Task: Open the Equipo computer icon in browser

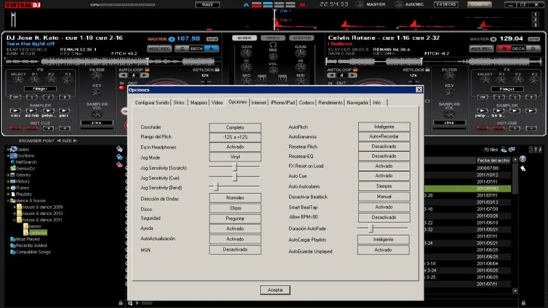Action: pos(13,149)
